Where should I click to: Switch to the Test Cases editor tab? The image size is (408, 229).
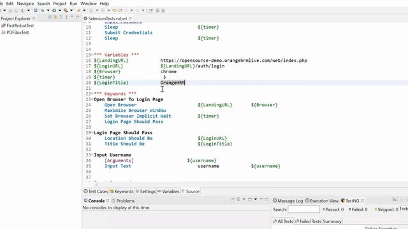coord(96,191)
